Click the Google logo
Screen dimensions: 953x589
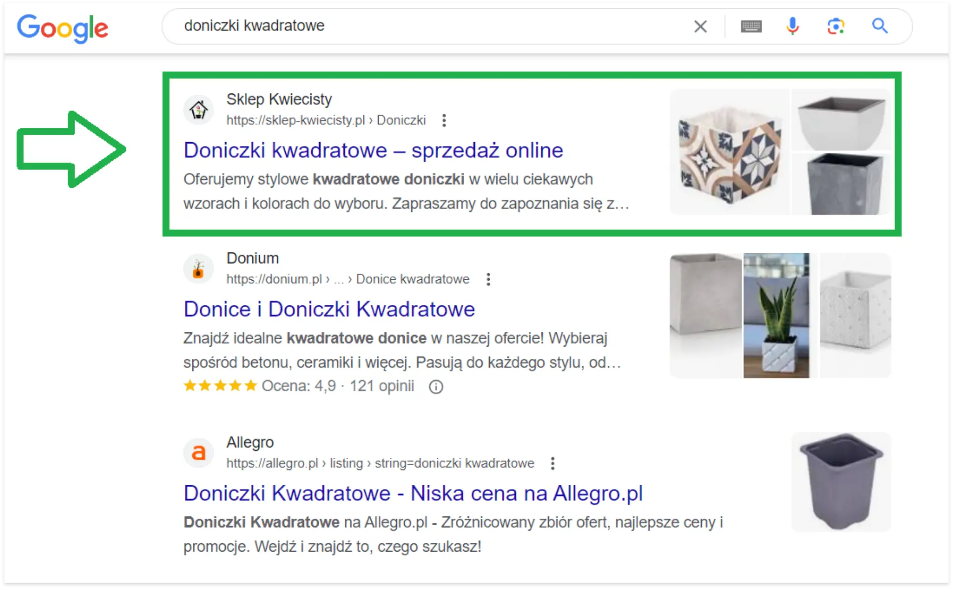(x=62, y=28)
